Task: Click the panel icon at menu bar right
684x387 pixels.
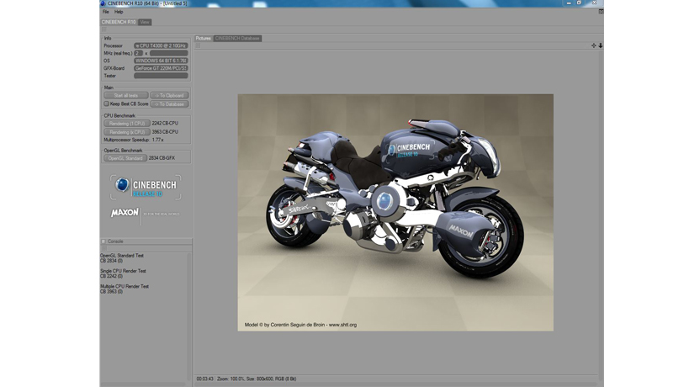Action: [x=601, y=12]
